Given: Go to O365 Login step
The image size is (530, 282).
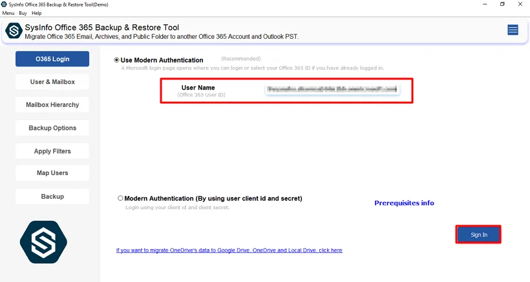Looking at the screenshot, I should pyautogui.click(x=52, y=59).
